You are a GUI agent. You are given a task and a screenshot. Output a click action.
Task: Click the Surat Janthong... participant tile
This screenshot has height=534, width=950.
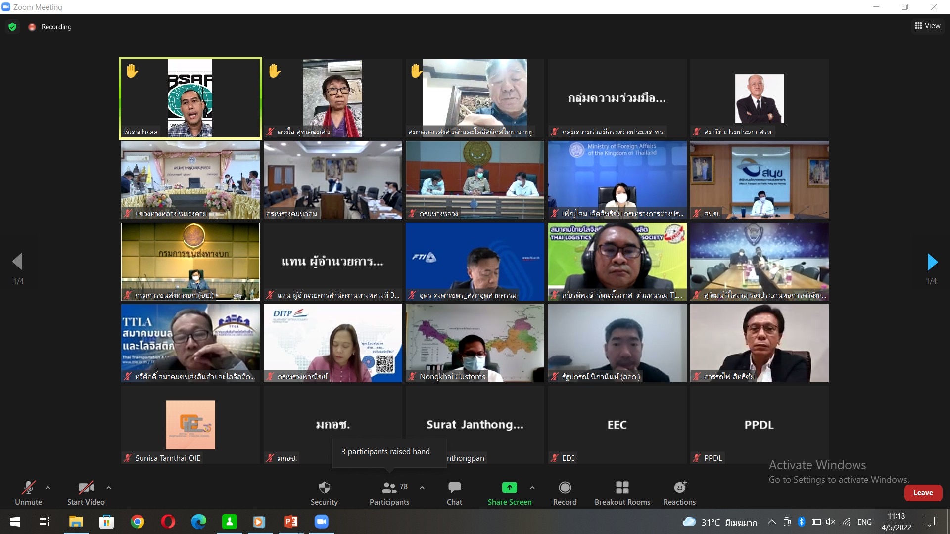[x=475, y=425]
